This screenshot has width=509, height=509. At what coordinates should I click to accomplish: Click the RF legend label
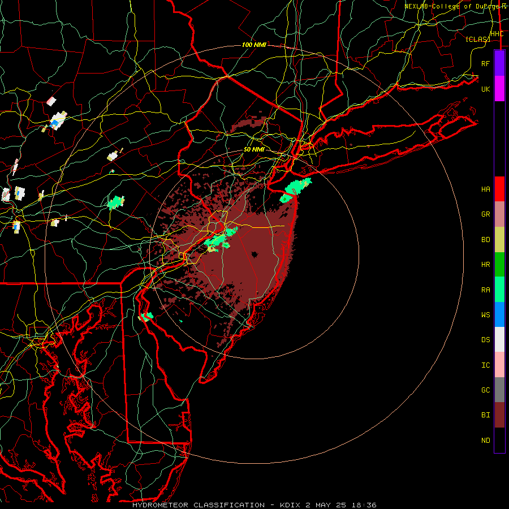485,63
